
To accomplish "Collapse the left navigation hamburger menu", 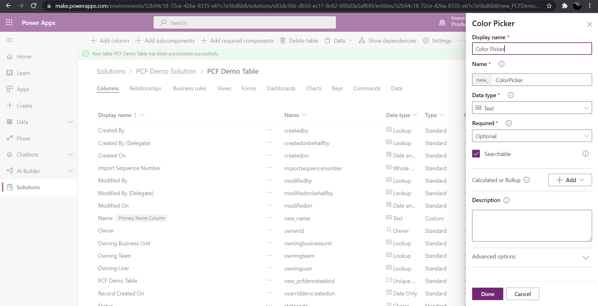I will point(9,40).
